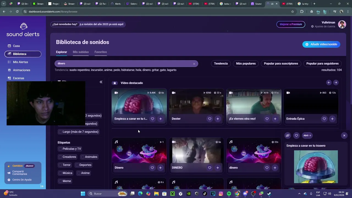Add 'Empieza a cavar en tu t...' card

161,119
